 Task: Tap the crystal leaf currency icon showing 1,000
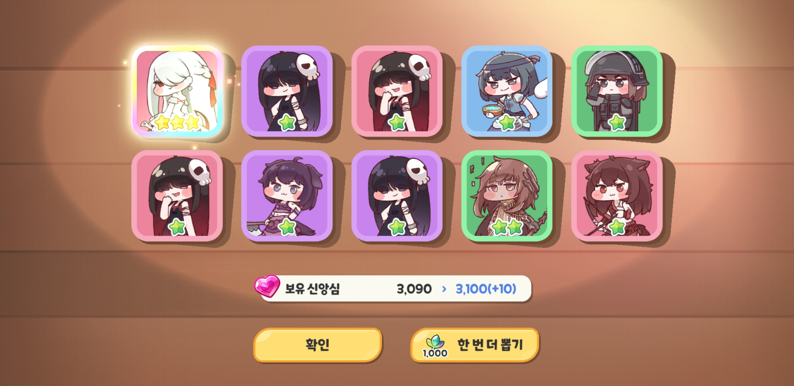435,346
